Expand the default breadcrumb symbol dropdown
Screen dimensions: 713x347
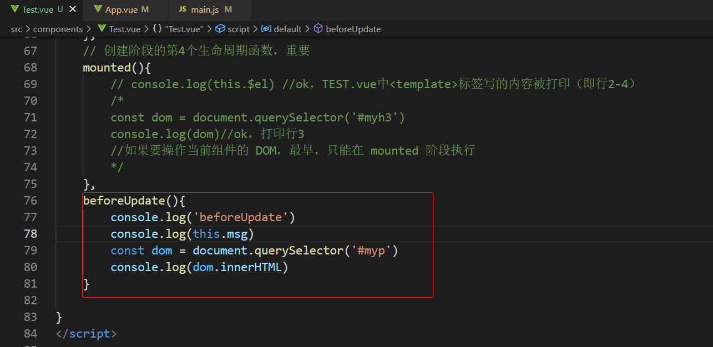[x=287, y=29]
